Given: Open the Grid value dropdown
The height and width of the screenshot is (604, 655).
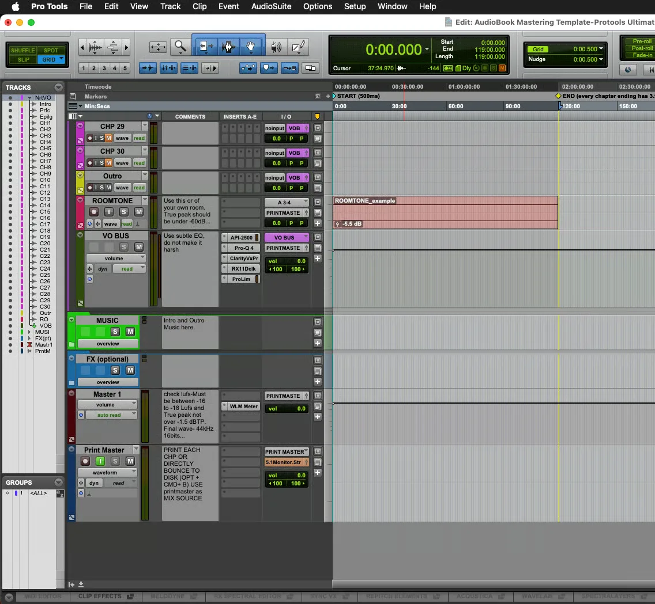Looking at the screenshot, I should 601,49.
